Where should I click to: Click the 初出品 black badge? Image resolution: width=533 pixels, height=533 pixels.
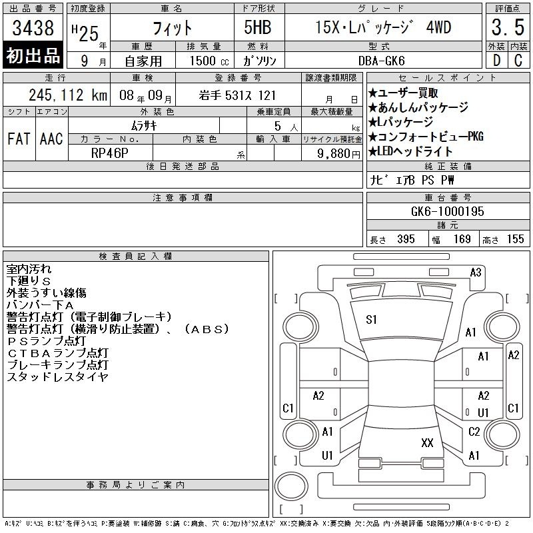click(x=33, y=55)
